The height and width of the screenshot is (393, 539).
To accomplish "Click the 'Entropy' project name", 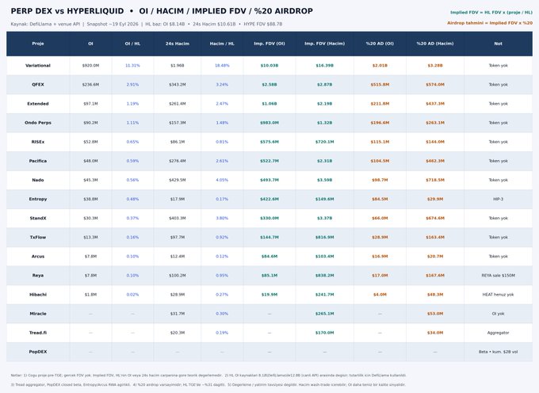I will (38, 199).
